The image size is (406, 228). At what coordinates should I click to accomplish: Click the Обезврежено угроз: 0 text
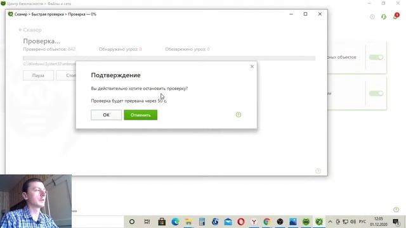[x=187, y=49]
